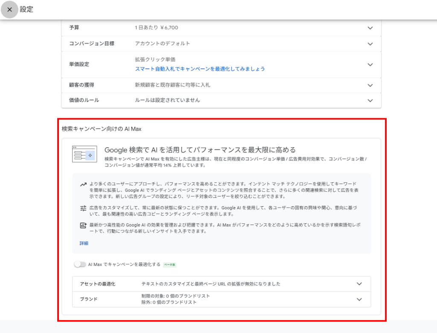Expand the 価値のルール row chevron
The image size is (437, 333).
point(370,100)
